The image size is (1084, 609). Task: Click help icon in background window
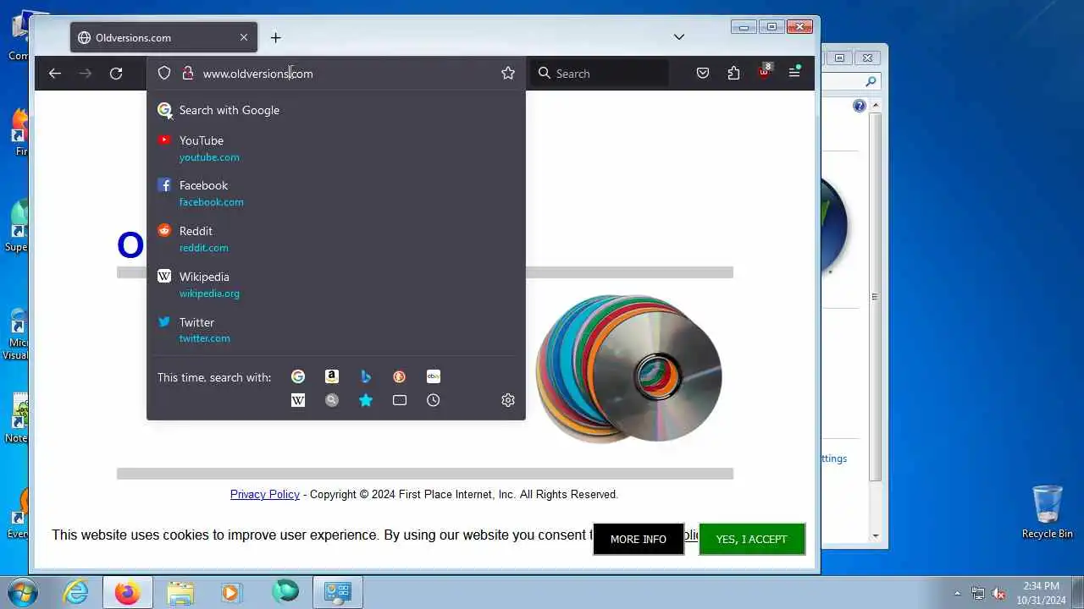pyautogui.click(x=860, y=106)
